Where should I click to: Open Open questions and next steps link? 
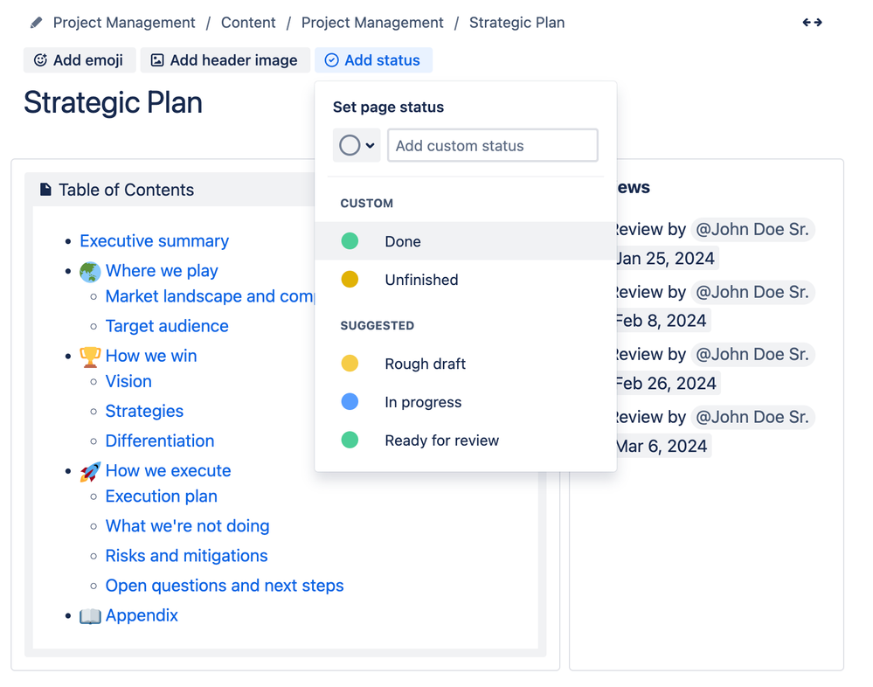[x=225, y=586]
